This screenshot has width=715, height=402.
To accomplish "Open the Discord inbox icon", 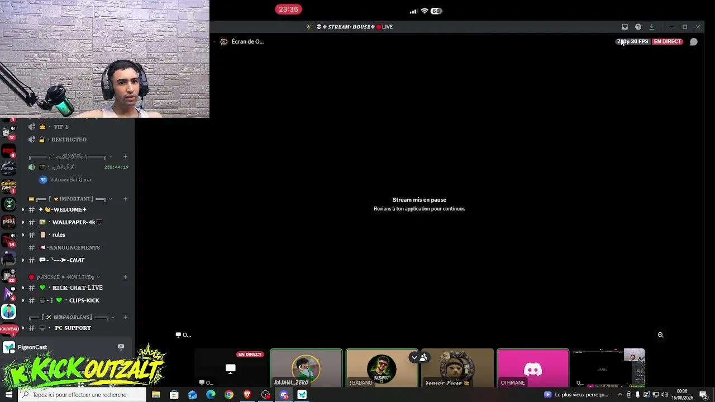I will [x=625, y=27].
